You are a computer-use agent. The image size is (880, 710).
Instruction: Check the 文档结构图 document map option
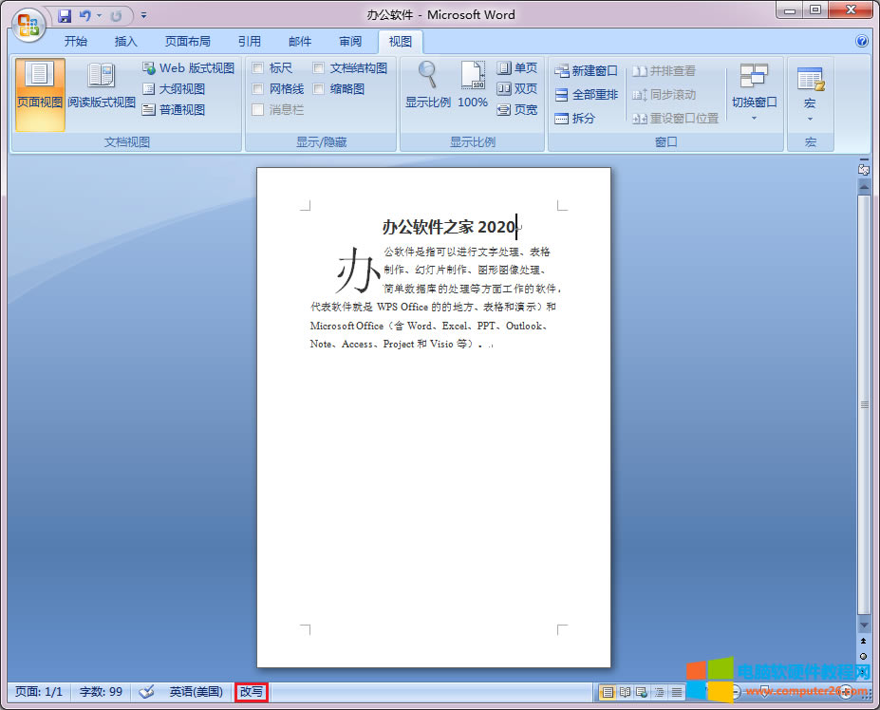coord(319,67)
